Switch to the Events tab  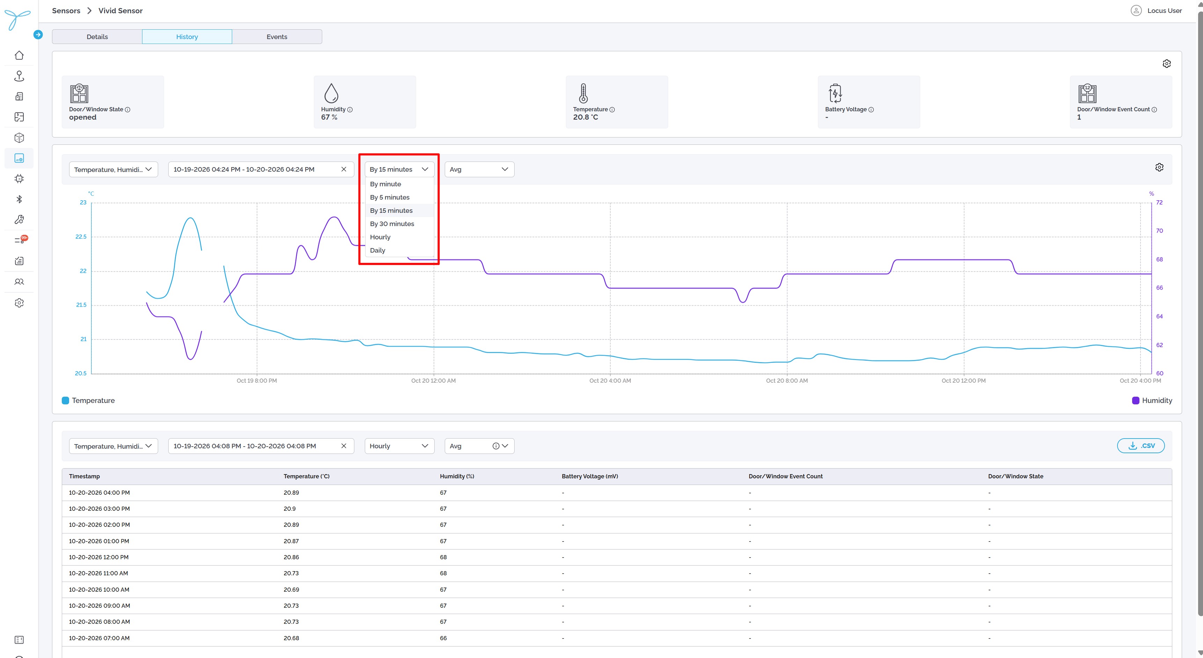277,36
